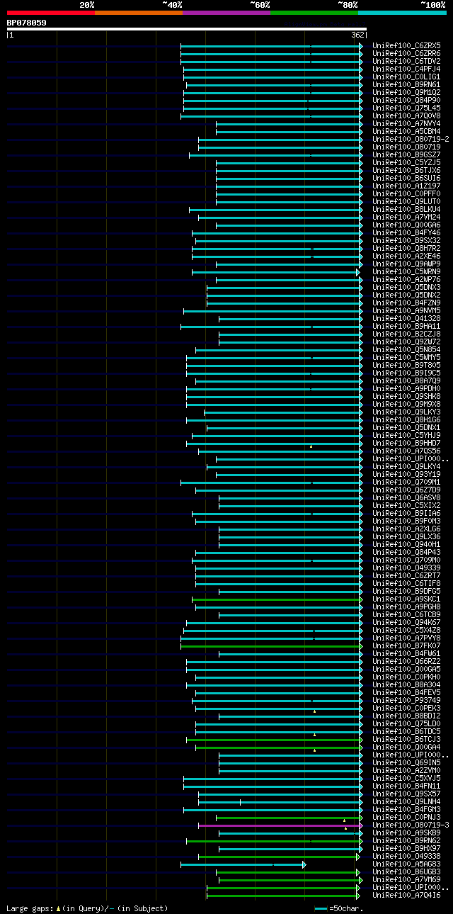Screen dimensions: 453x914
Task: Click the UniRef100_A7Q0V8 label
Action: [406, 115]
